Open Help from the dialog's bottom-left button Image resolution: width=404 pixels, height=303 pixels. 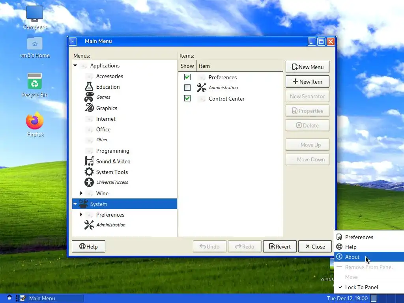tap(88, 247)
